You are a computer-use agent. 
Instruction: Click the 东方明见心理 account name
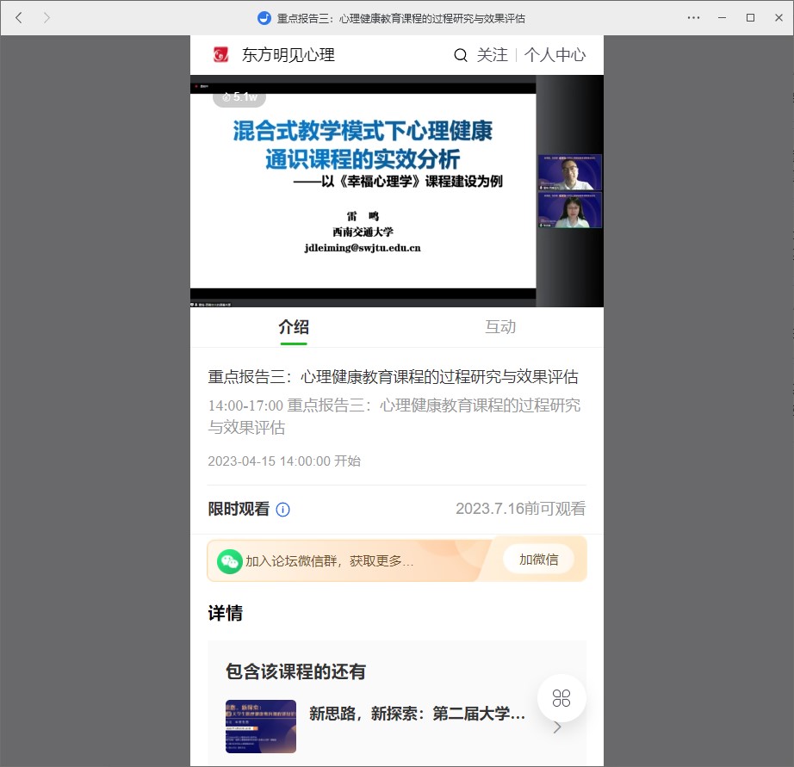(x=288, y=55)
